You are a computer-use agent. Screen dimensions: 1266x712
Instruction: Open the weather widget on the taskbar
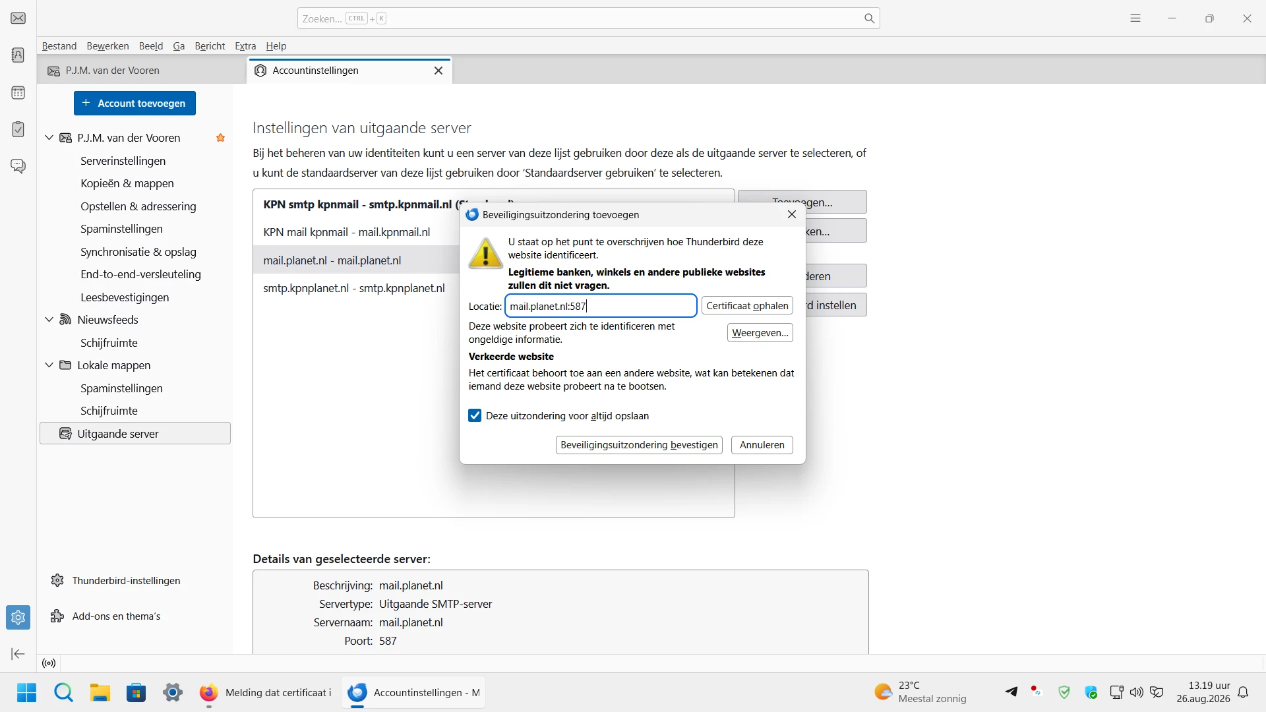(x=920, y=692)
